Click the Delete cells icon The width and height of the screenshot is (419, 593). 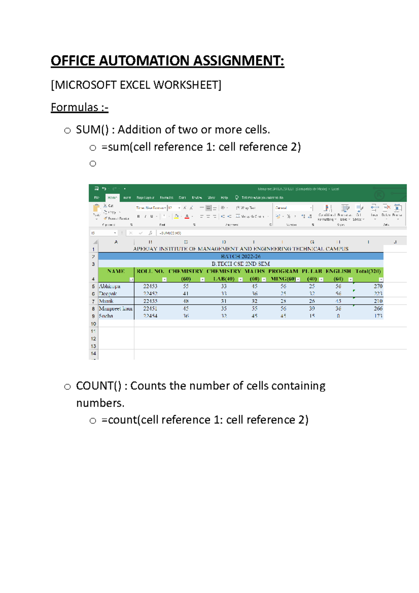[x=386, y=208]
